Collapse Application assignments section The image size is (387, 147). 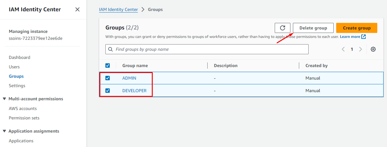(4, 131)
